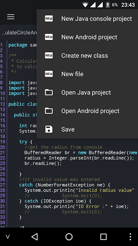
Task: Click the NEW icon beside New Java console project
Action: tap(49, 18)
